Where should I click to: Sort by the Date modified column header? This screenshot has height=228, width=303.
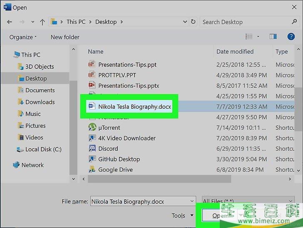point(235,51)
